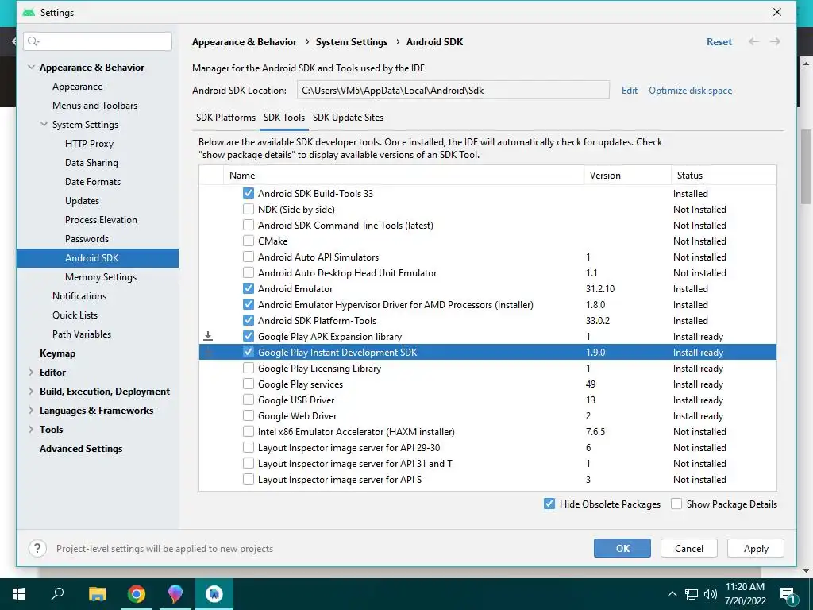Click the OK button
This screenshot has height=610, width=813.
pos(622,548)
